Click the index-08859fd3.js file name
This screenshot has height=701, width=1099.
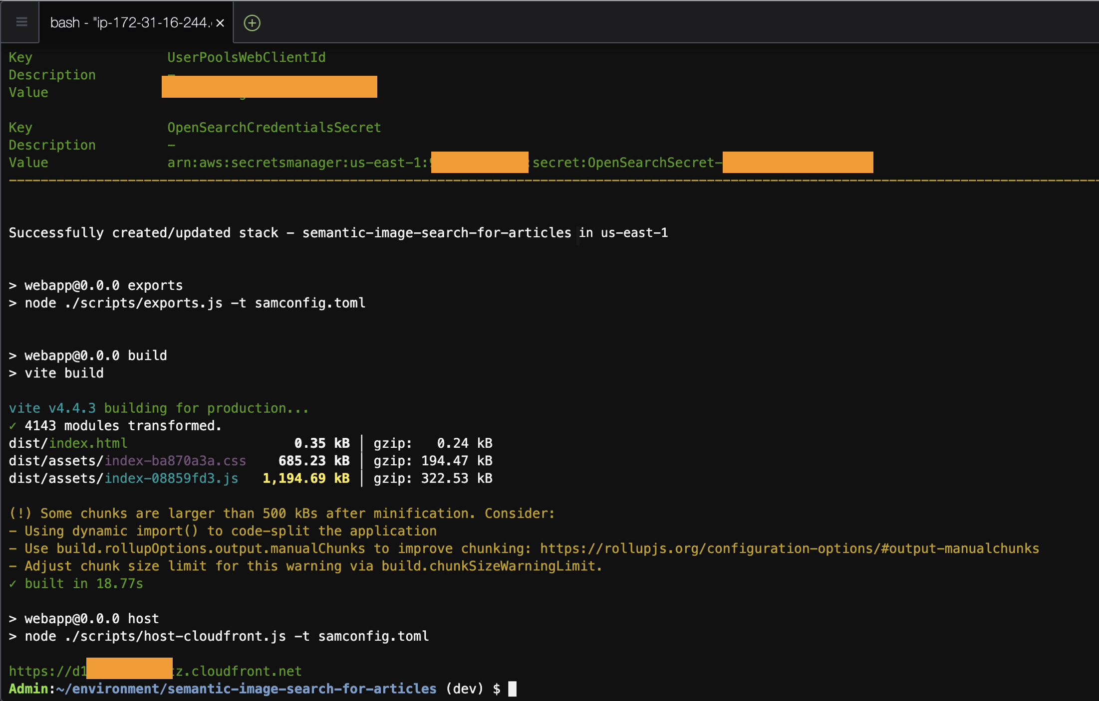point(171,478)
